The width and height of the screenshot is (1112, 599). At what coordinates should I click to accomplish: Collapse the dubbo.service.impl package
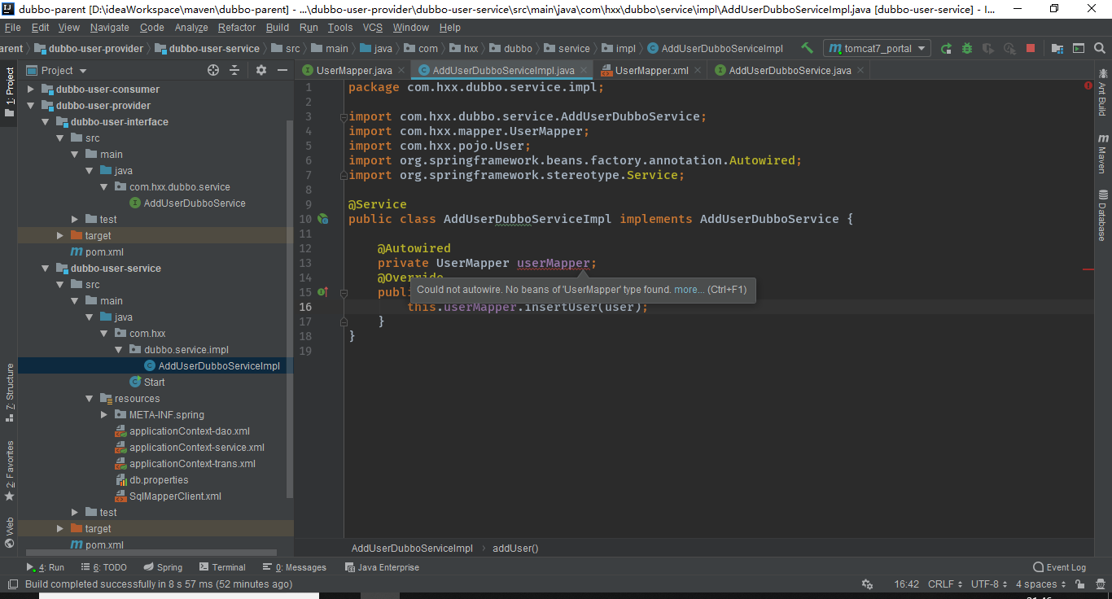119,350
